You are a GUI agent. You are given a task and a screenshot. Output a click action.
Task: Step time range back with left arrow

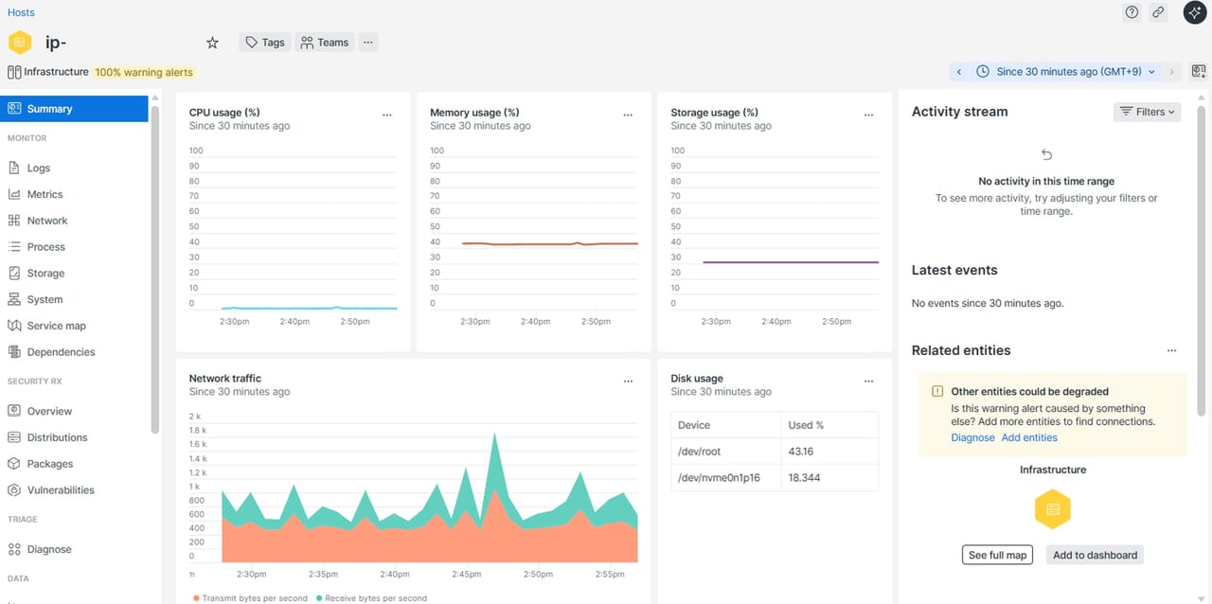click(x=959, y=72)
